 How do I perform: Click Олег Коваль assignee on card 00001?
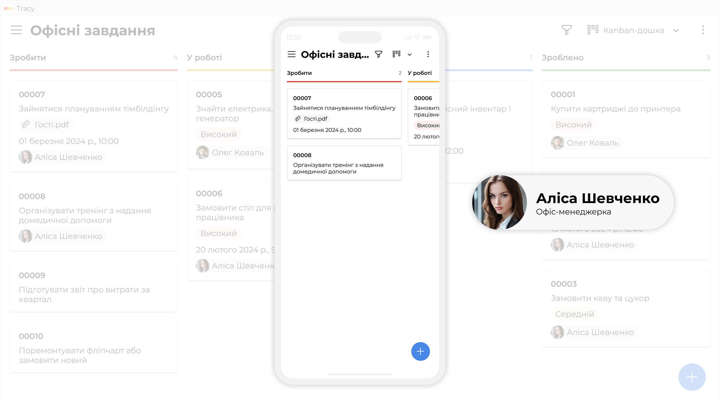point(587,143)
